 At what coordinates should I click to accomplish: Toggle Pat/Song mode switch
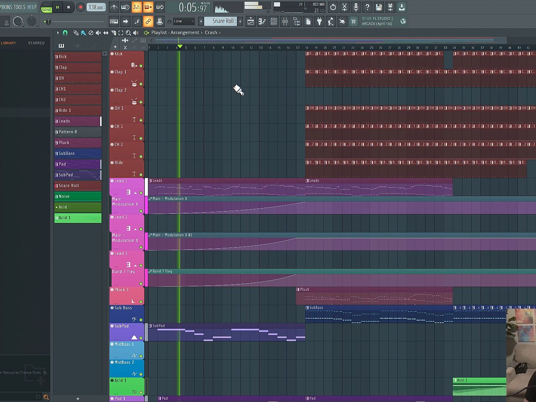(47, 7)
